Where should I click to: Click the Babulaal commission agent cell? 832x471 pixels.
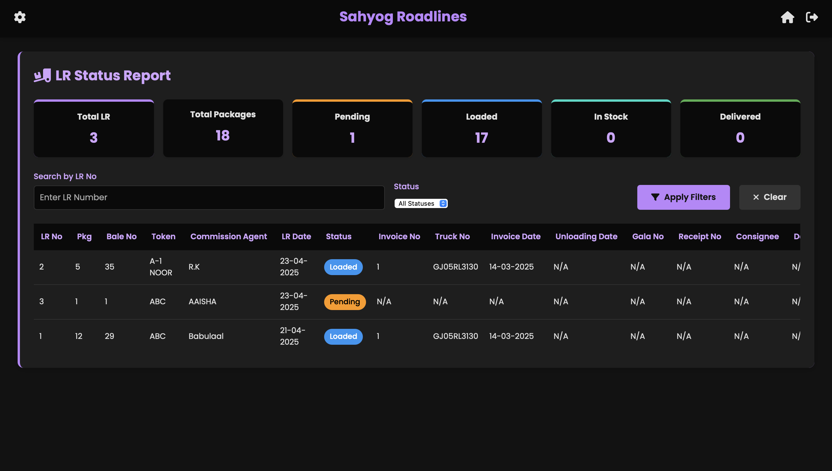click(x=206, y=336)
